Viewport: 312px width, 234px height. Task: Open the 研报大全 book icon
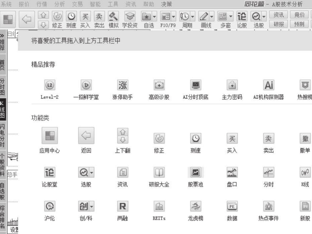[x=159, y=172]
